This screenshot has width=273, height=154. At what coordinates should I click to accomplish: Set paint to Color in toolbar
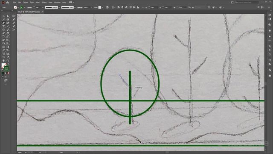(x=3, y=73)
